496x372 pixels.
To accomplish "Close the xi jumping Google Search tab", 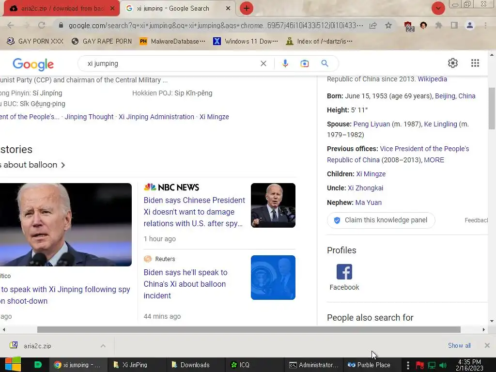I will (x=228, y=9).
